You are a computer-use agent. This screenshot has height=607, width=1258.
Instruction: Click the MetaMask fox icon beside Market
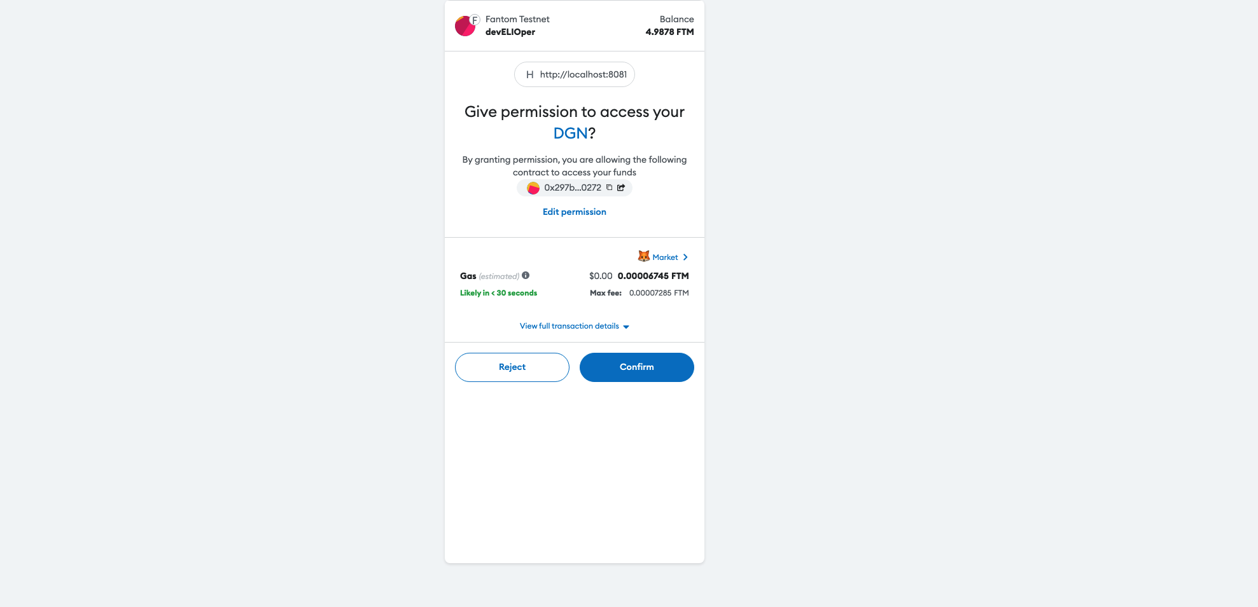click(x=644, y=256)
